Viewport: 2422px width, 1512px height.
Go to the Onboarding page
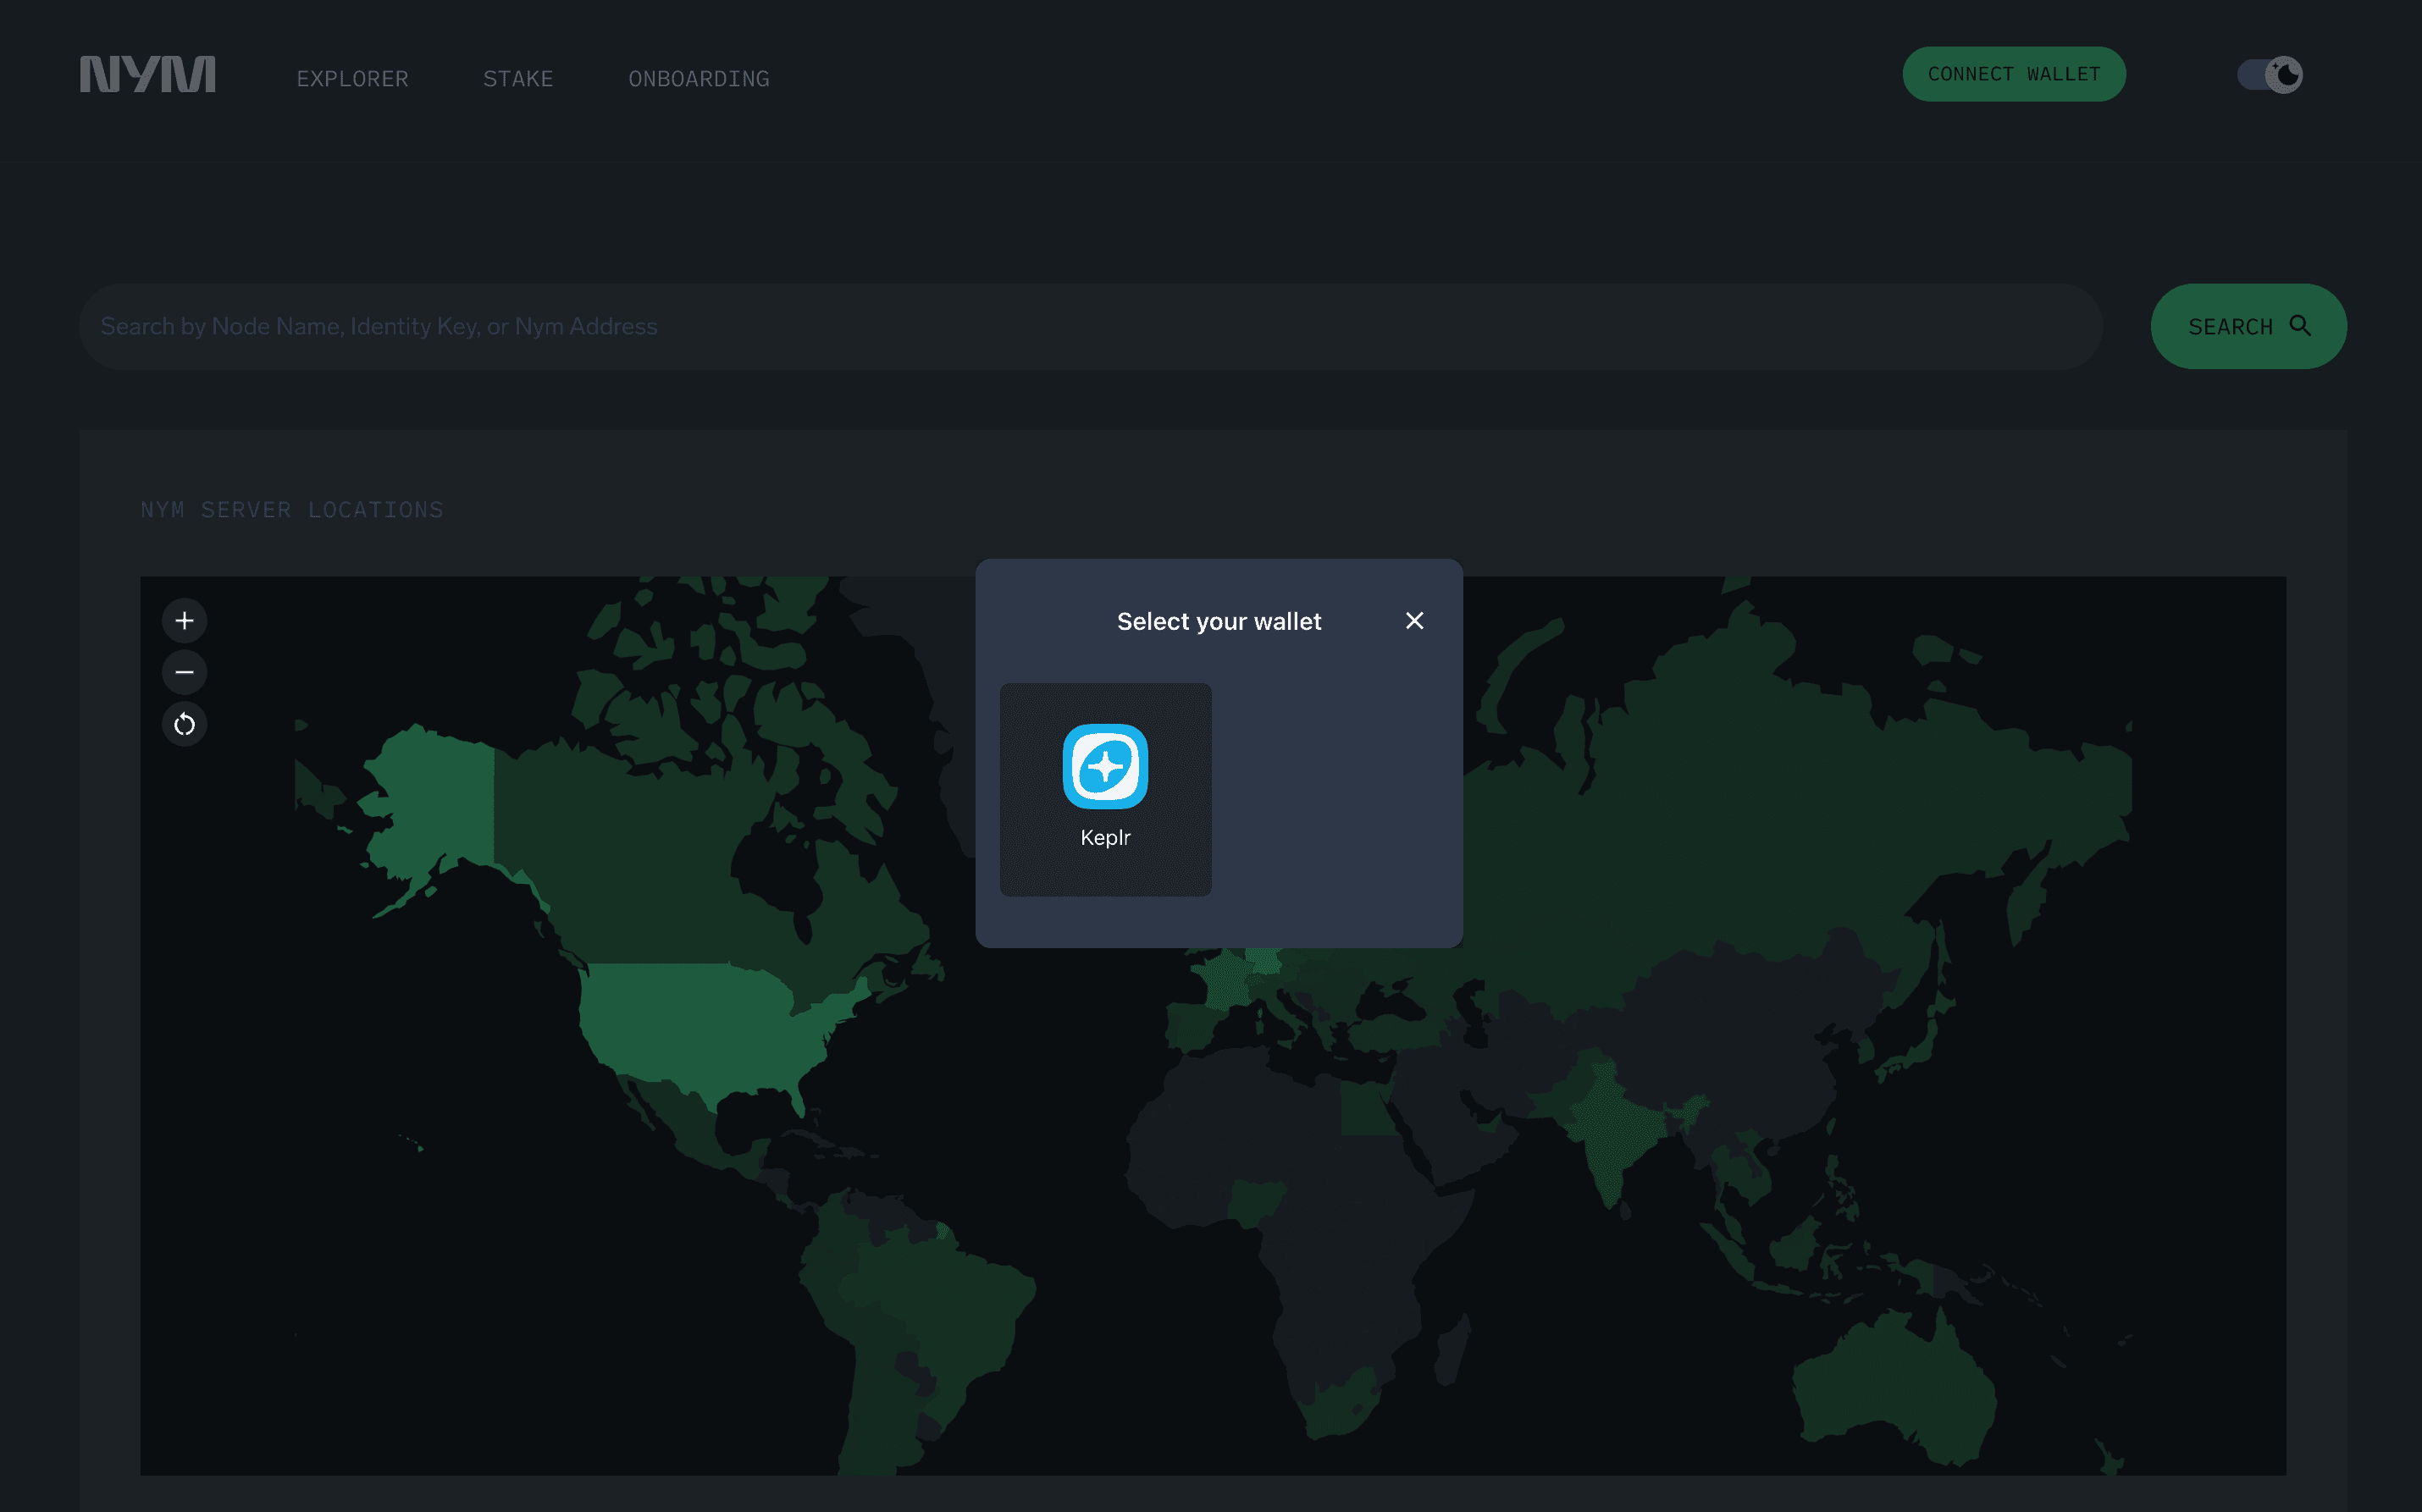pyautogui.click(x=698, y=79)
